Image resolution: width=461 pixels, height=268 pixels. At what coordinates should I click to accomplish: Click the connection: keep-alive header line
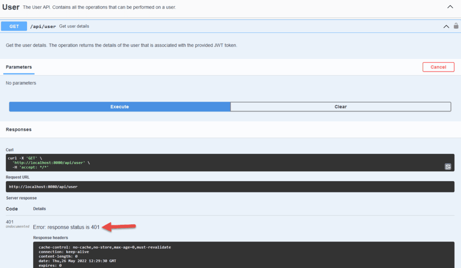tap(64, 252)
